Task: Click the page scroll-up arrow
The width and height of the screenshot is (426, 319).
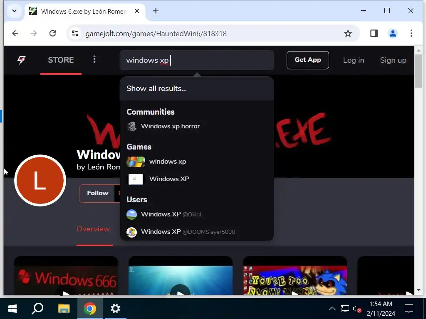Action: [x=419, y=50]
